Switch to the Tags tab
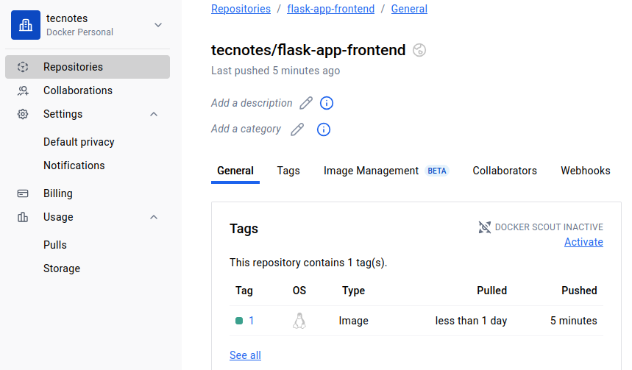The height and width of the screenshot is (370, 632). click(288, 171)
